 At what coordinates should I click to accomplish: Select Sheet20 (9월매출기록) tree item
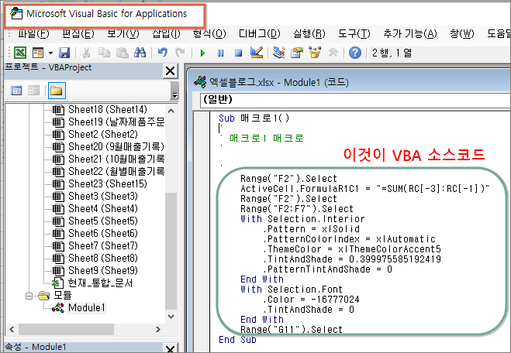[116, 147]
